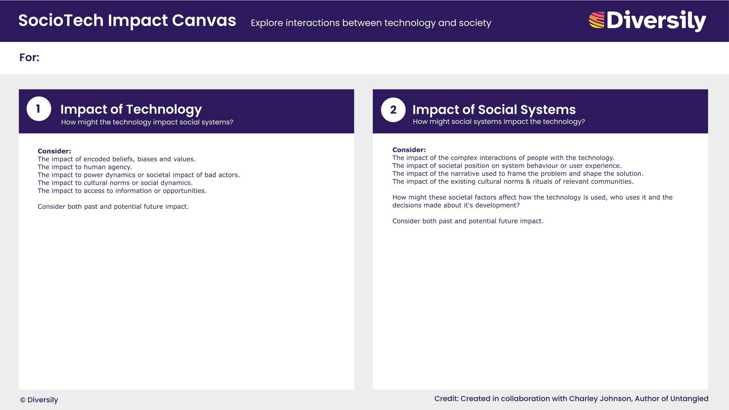Click the Charley Johnson credit line
The width and height of the screenshot is (729, 410).
[x=571, y=399]
